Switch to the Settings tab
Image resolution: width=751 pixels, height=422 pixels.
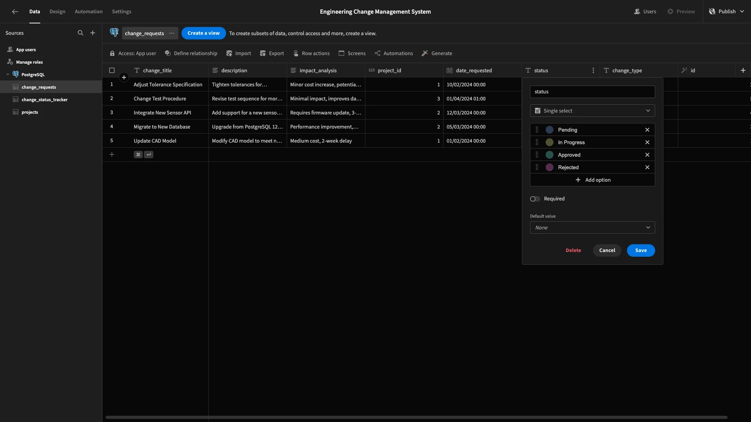tap(122, 12)
